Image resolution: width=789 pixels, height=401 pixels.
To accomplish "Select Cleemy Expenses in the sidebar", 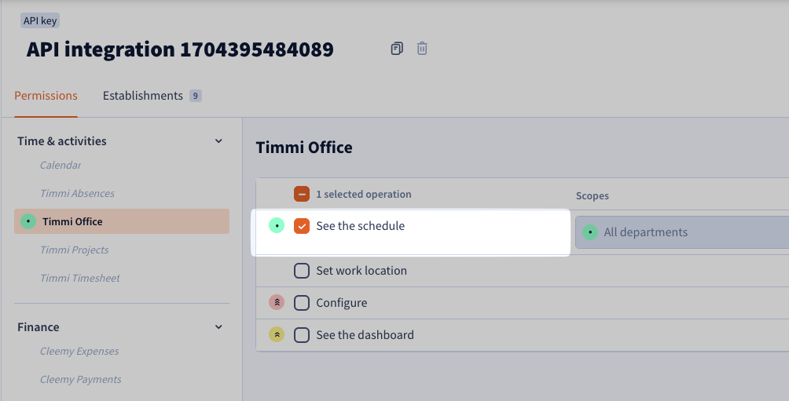I will (x=79, y=352).
